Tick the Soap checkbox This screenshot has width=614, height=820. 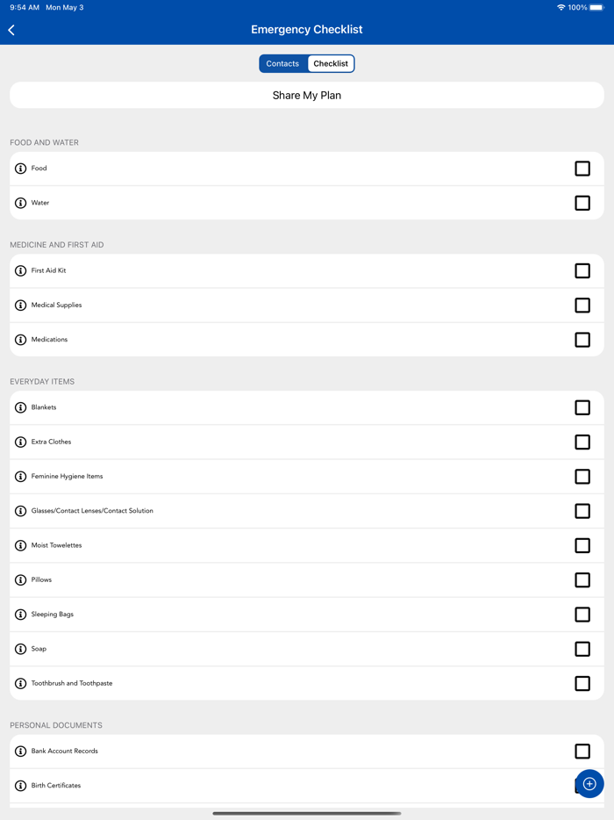click(x=582, y=649)
